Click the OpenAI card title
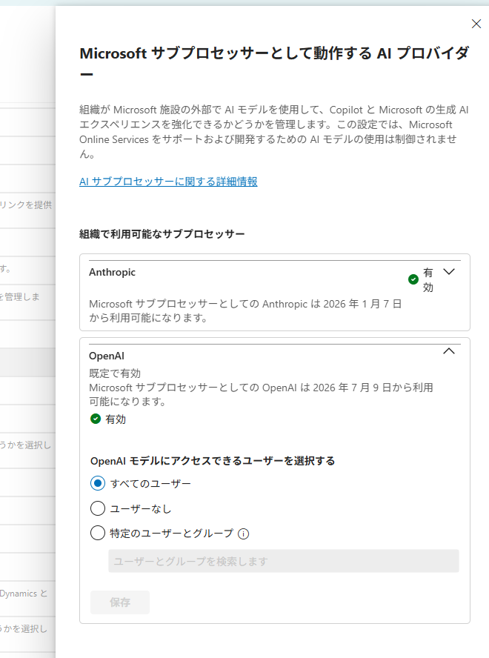Viewport: 489px width, 658px height. coord(107,356)
